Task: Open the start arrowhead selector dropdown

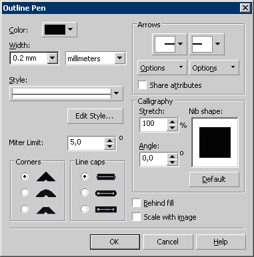Action: (x=169, y=44)
